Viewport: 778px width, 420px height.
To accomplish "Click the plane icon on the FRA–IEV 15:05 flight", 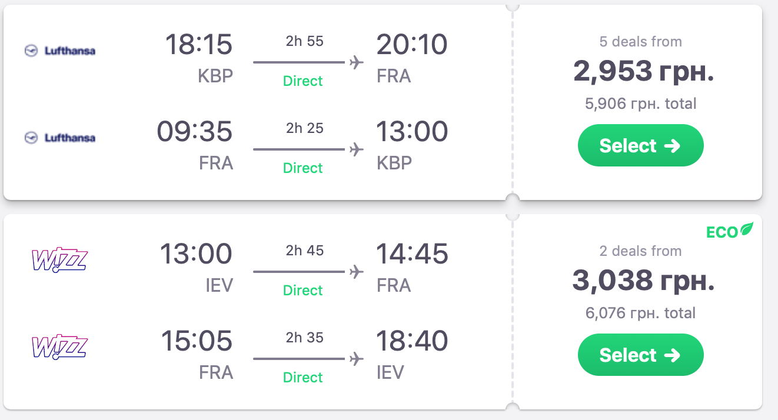I will click(x=356, y=358).
